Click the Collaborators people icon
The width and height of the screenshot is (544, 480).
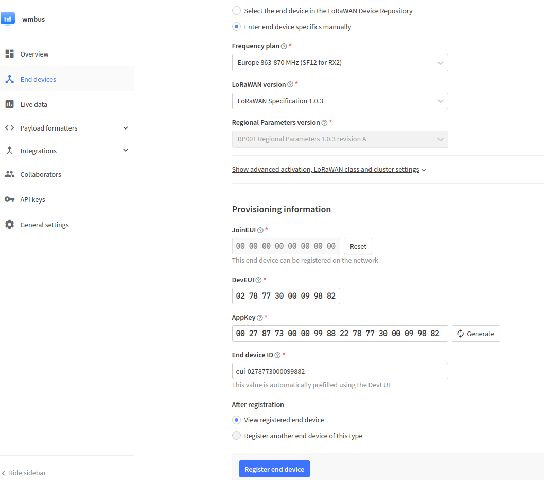[x=9, y=174]
